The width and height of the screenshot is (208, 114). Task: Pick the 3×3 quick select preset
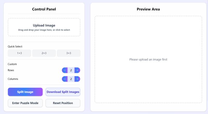[x=69, y=53]
